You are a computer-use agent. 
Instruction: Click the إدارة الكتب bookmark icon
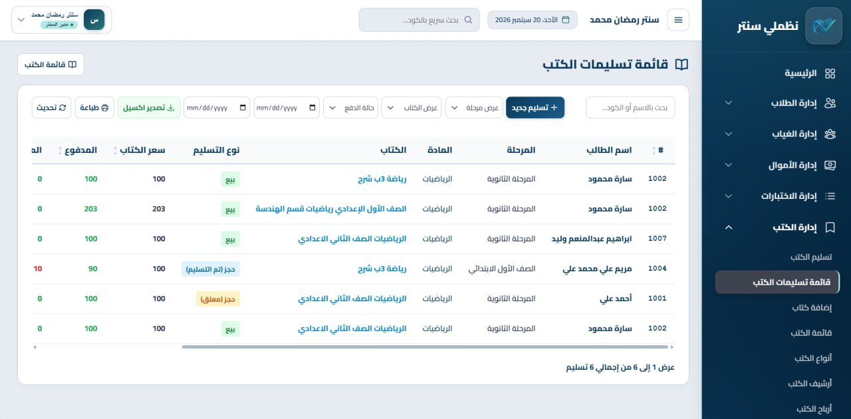[x=830, y=227]
